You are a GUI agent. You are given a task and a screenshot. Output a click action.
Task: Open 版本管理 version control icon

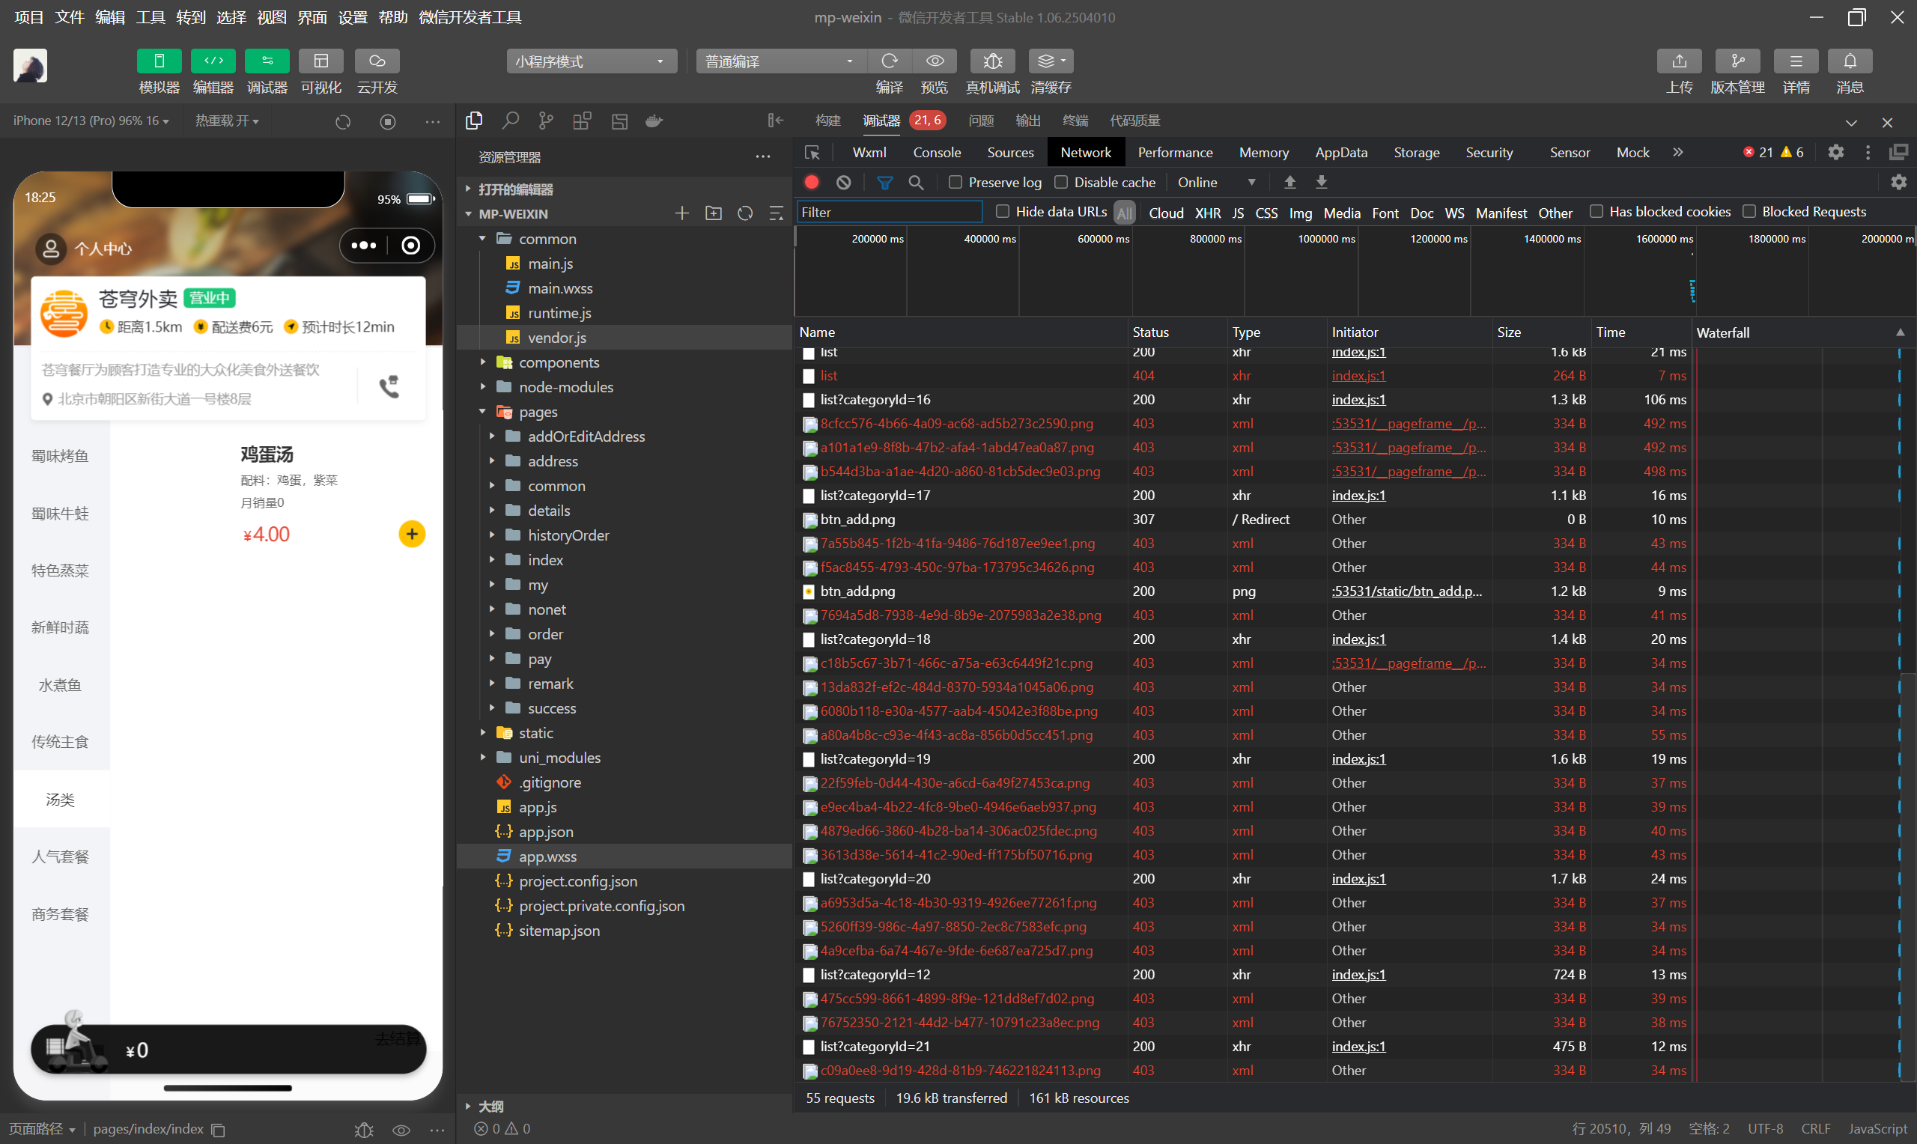click(x=1737, y=61)
